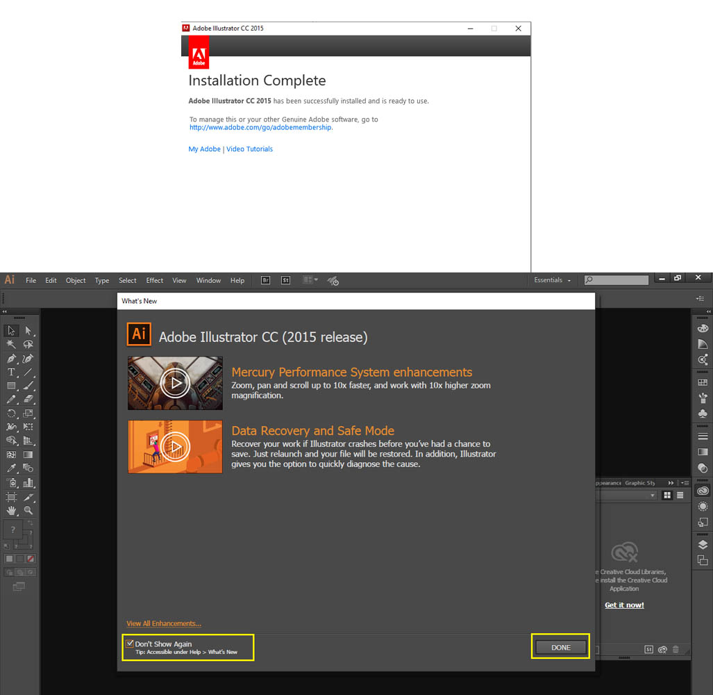Select the Rotate tool
Viewport: 713px width, 695px height.
[x=11, y=414]
